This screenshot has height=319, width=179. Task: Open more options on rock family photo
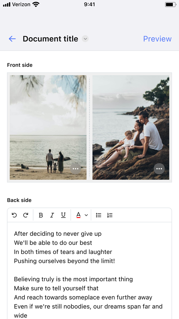tap(159, 169)
